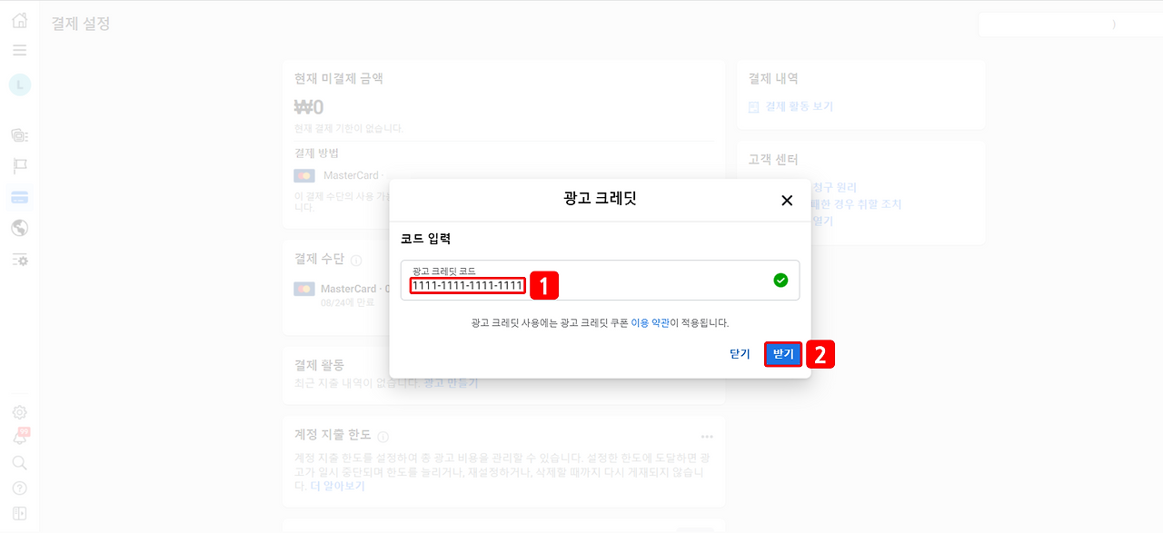Click the account avatar with letter L

coord(18,85)
